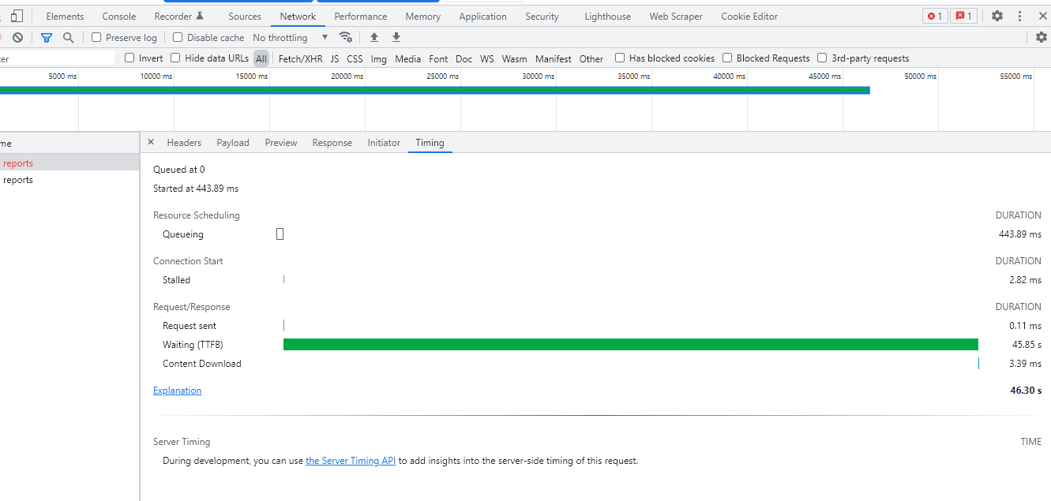Switch to the Elements tab
The image size is (1051, 501).
(x=65, y=16)
